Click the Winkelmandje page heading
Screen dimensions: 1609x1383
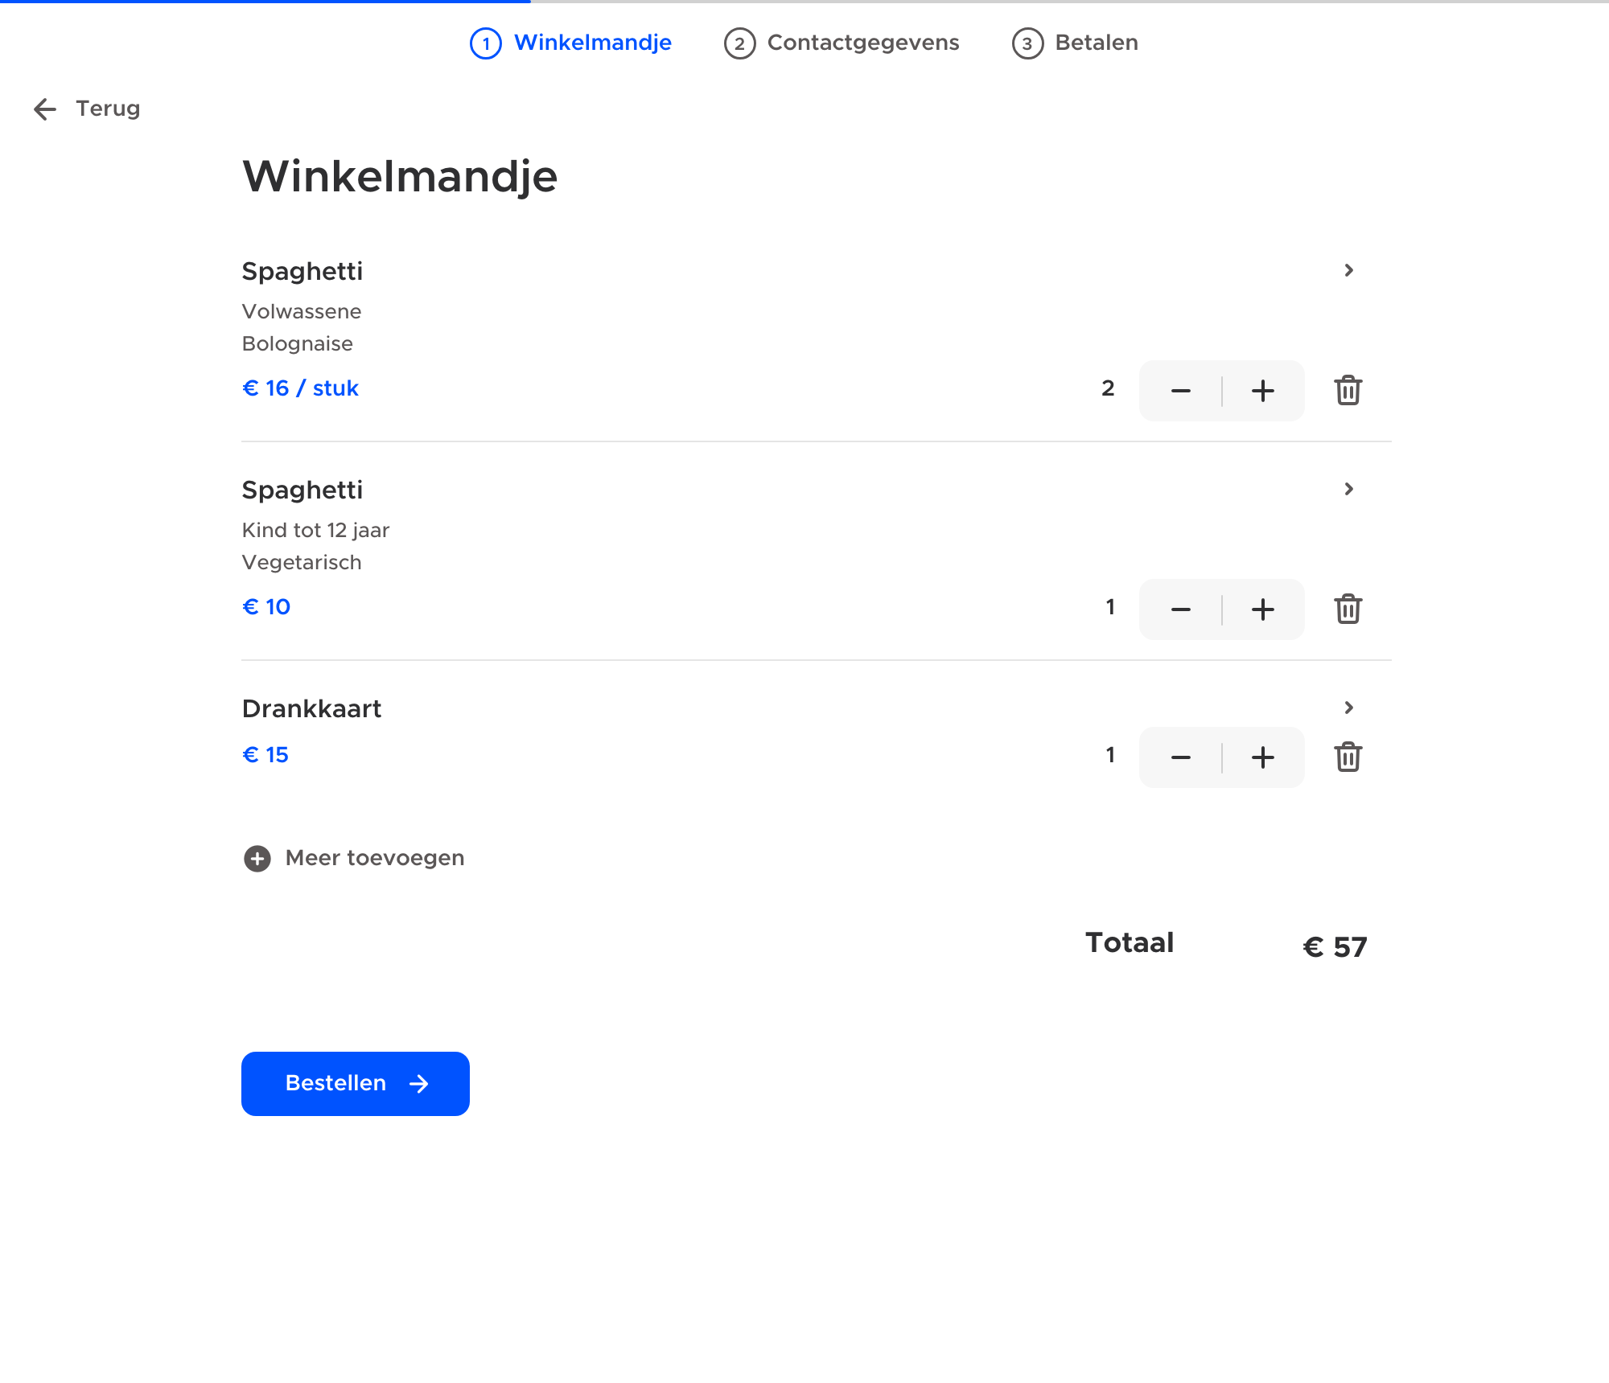400,177
